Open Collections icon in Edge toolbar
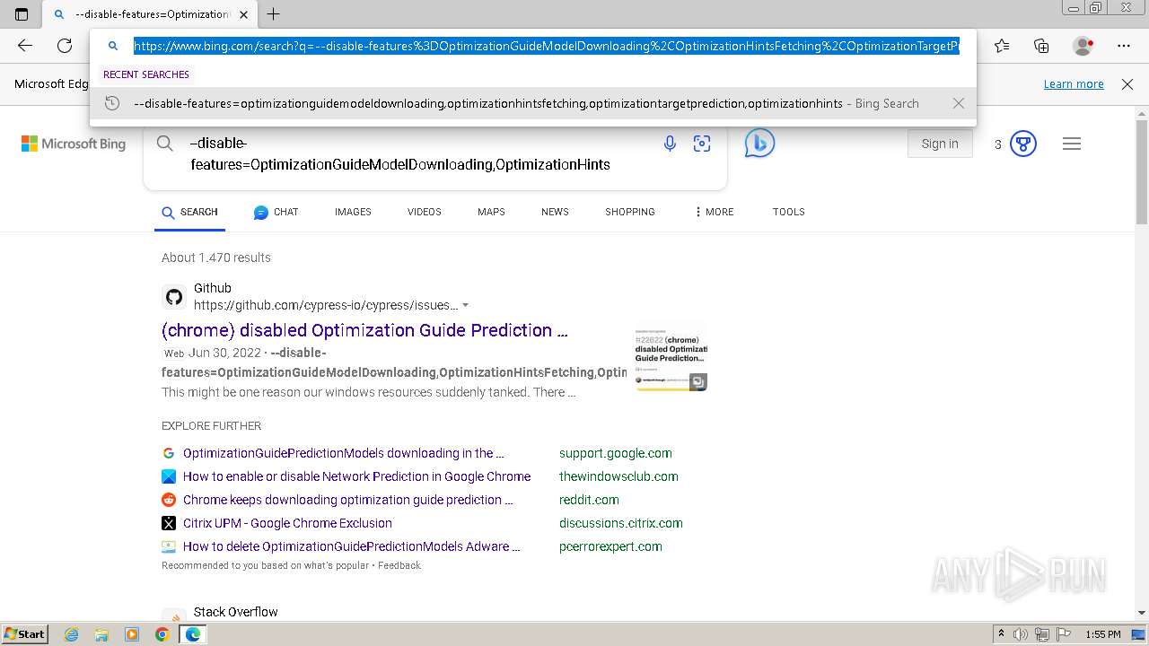Image resolution: width=1149 pixels, height=646 pixels. [x=1041, y=46]
